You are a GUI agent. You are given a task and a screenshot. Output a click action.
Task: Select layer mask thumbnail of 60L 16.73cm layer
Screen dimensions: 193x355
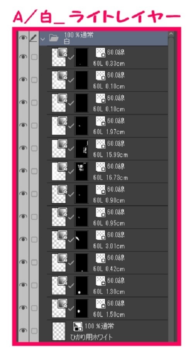(x=81, y=171)
